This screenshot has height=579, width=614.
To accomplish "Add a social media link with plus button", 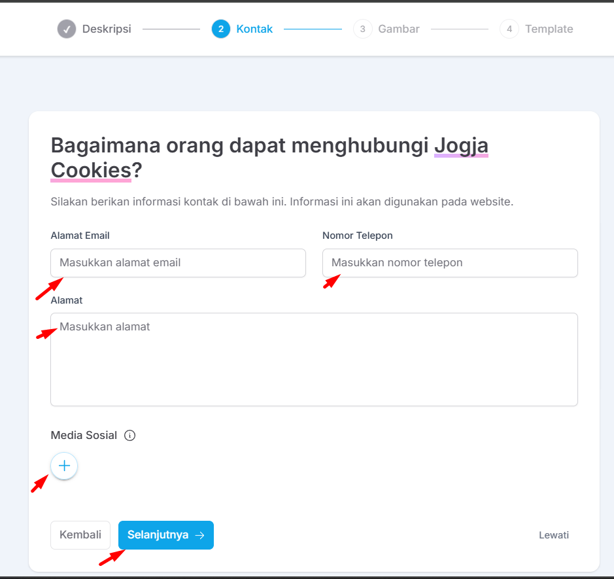I will (64, 466).
